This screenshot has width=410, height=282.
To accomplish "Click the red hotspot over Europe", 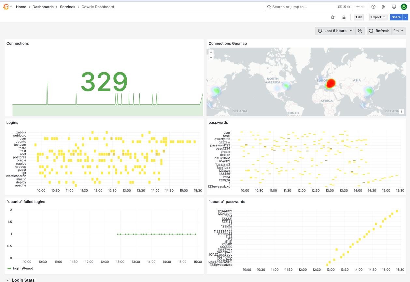I will click(x=331, y=83).
